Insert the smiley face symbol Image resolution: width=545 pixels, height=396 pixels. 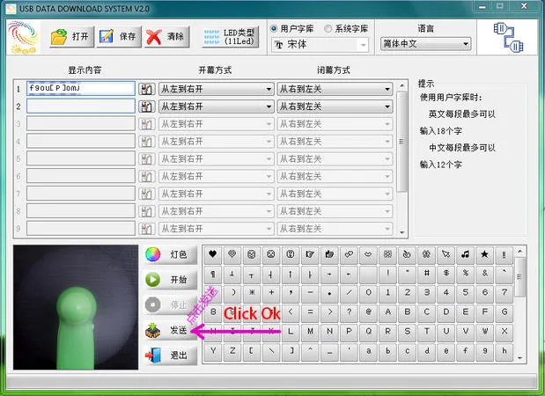252,254
